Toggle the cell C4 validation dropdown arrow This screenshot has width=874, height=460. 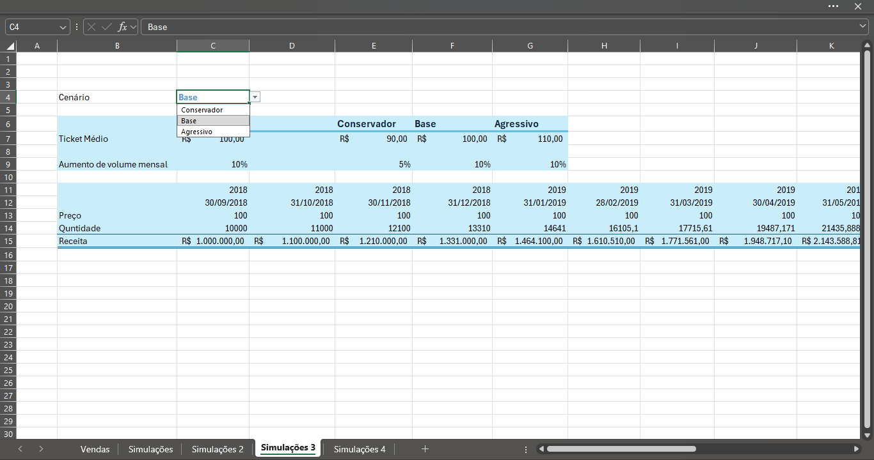click(255, 97)
